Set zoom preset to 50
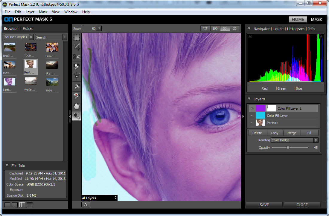 coord(225,28)
